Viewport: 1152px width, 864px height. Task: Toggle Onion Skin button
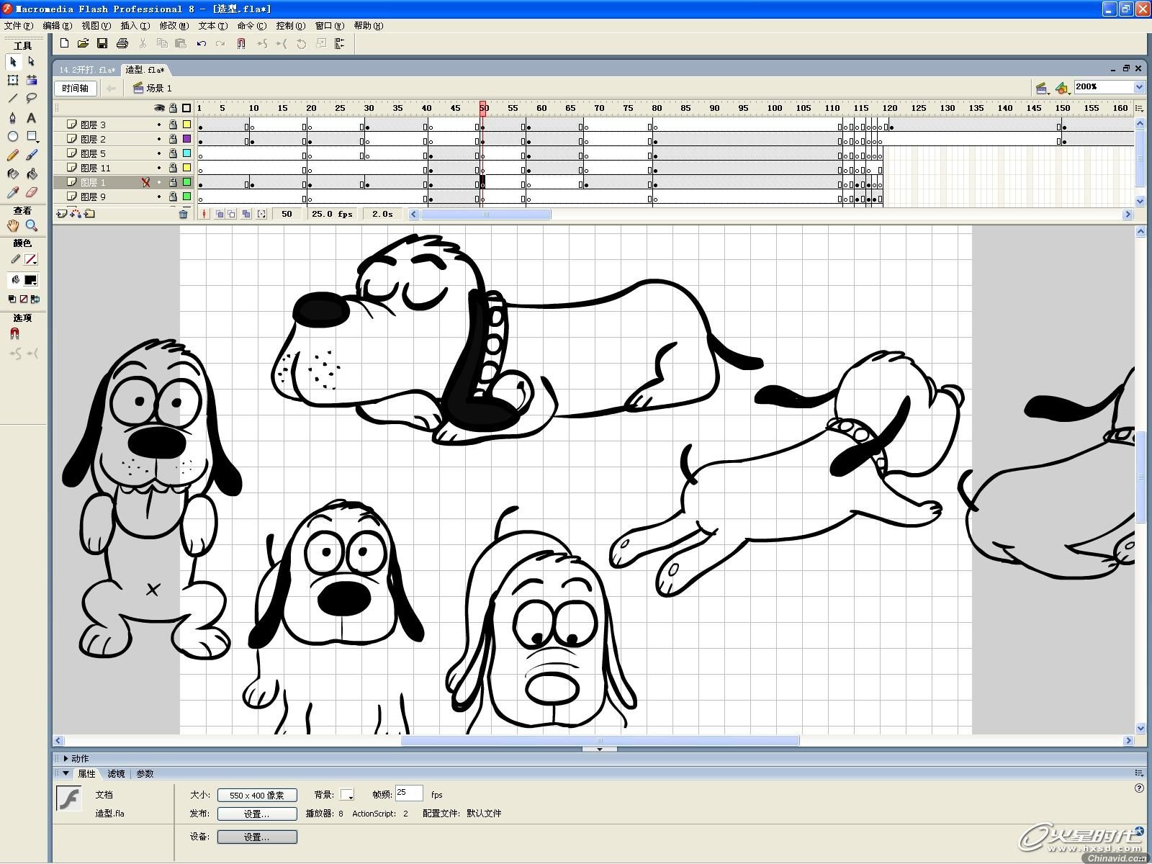click(x=220, y=214)
